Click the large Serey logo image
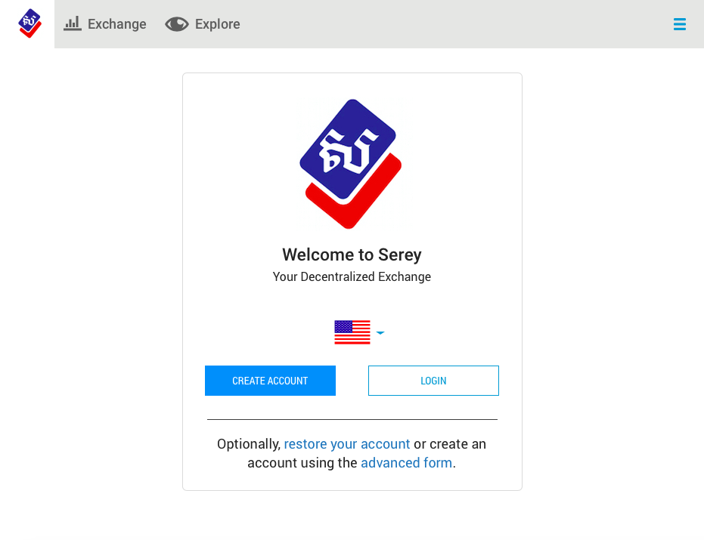The width and height of the screenshot is (704, 540). pyautogui.click(x=351, y=164)
